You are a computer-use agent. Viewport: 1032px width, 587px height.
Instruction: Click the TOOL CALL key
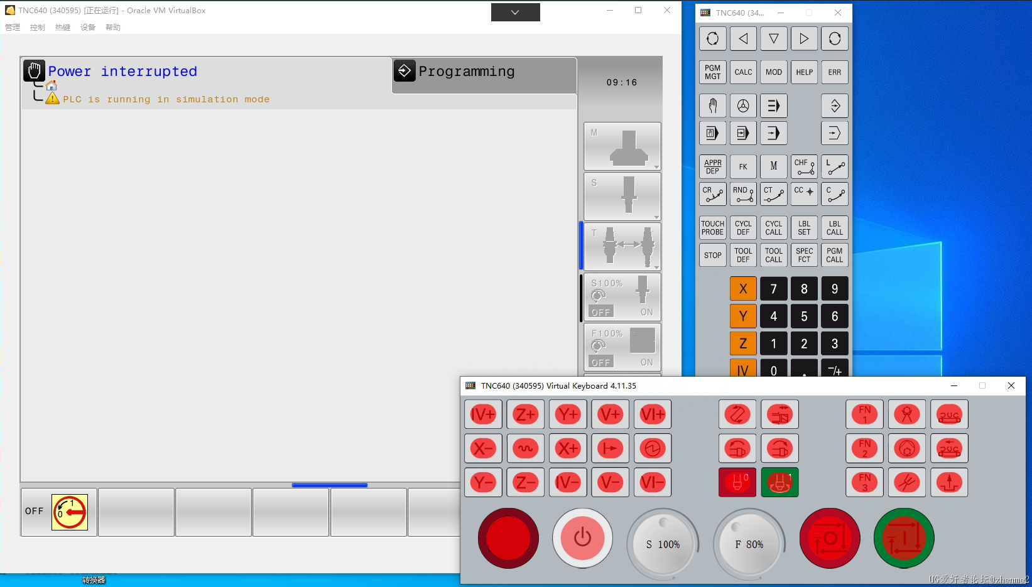click(x=773, y=255)
